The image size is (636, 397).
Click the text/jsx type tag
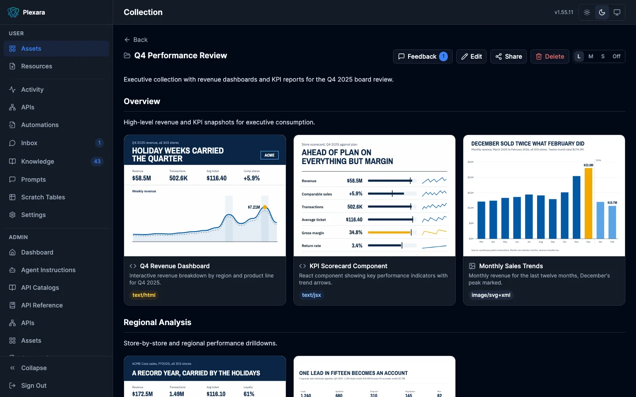[311, 295]
